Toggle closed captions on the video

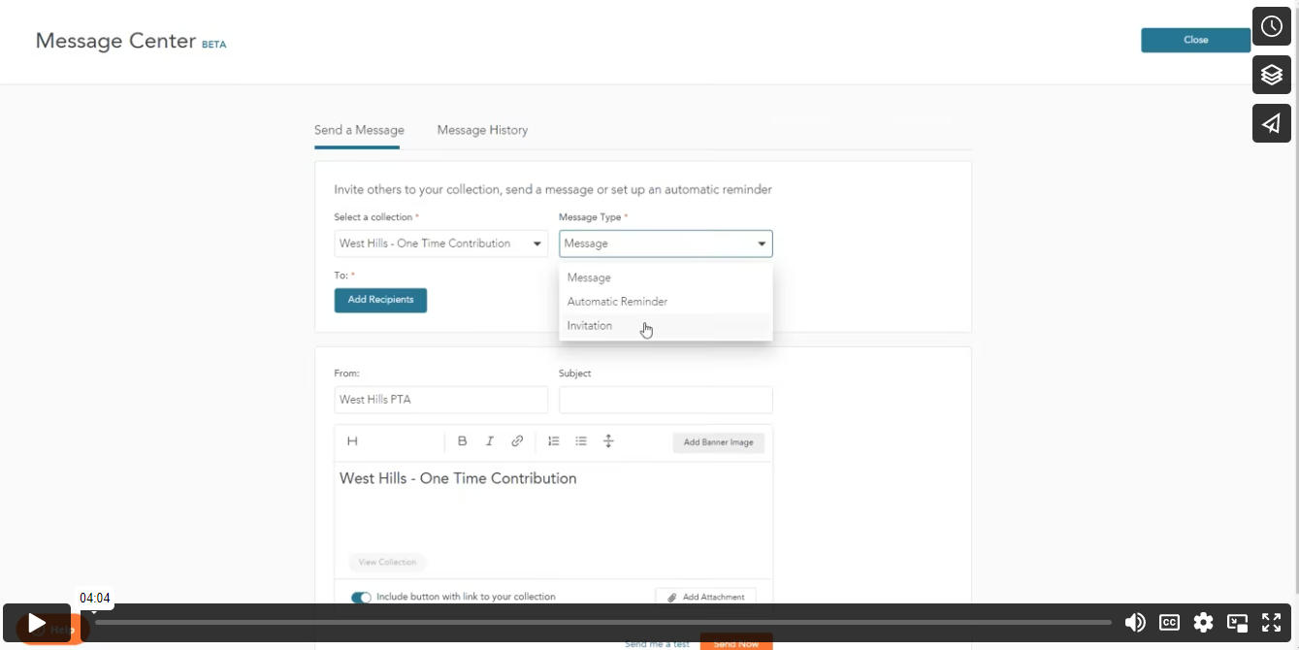pos(1169,623)
